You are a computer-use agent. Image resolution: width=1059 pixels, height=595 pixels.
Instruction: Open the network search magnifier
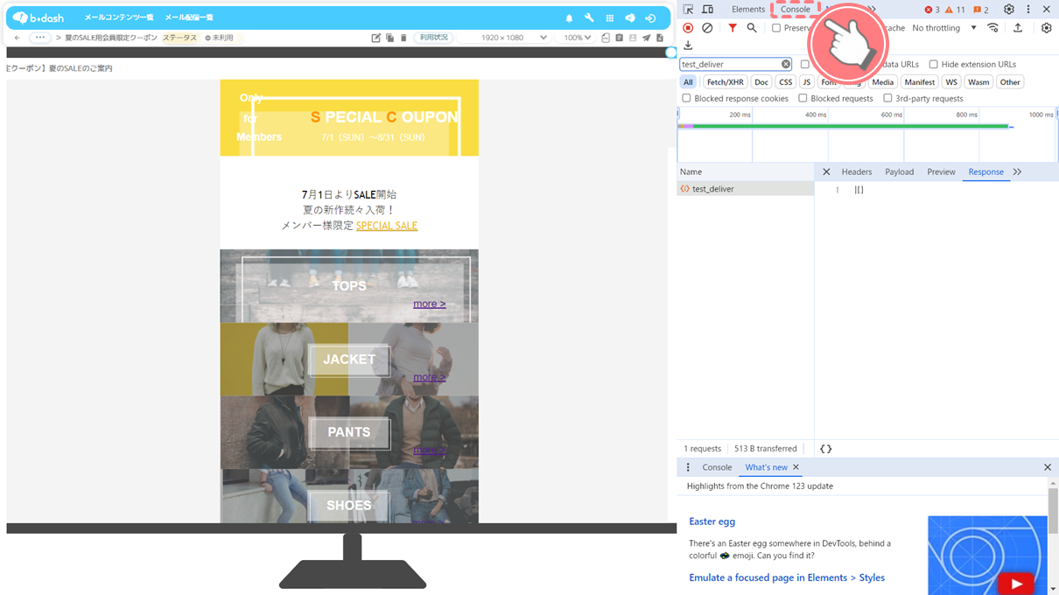point(752,28)
